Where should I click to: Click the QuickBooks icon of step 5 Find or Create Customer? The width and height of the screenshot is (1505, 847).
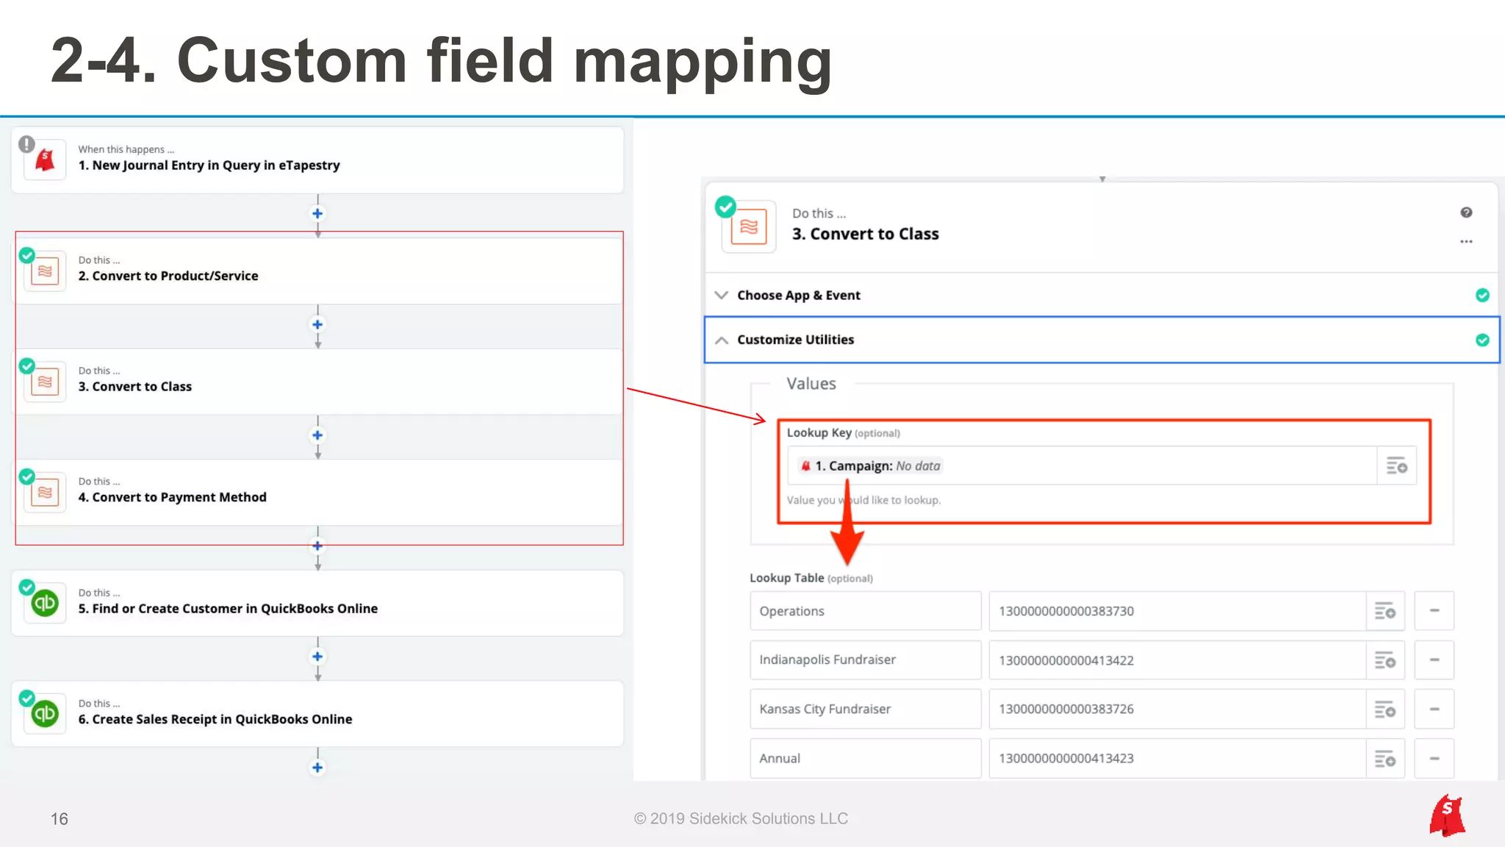pos(45,604)
